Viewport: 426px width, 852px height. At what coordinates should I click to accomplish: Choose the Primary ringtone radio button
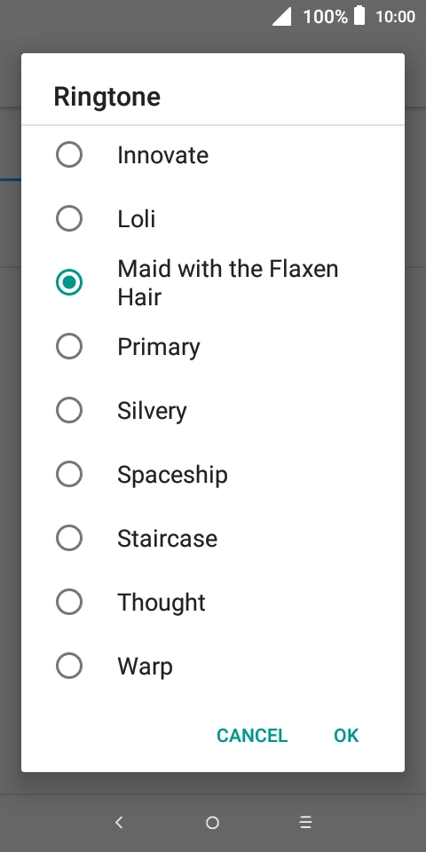69,346
